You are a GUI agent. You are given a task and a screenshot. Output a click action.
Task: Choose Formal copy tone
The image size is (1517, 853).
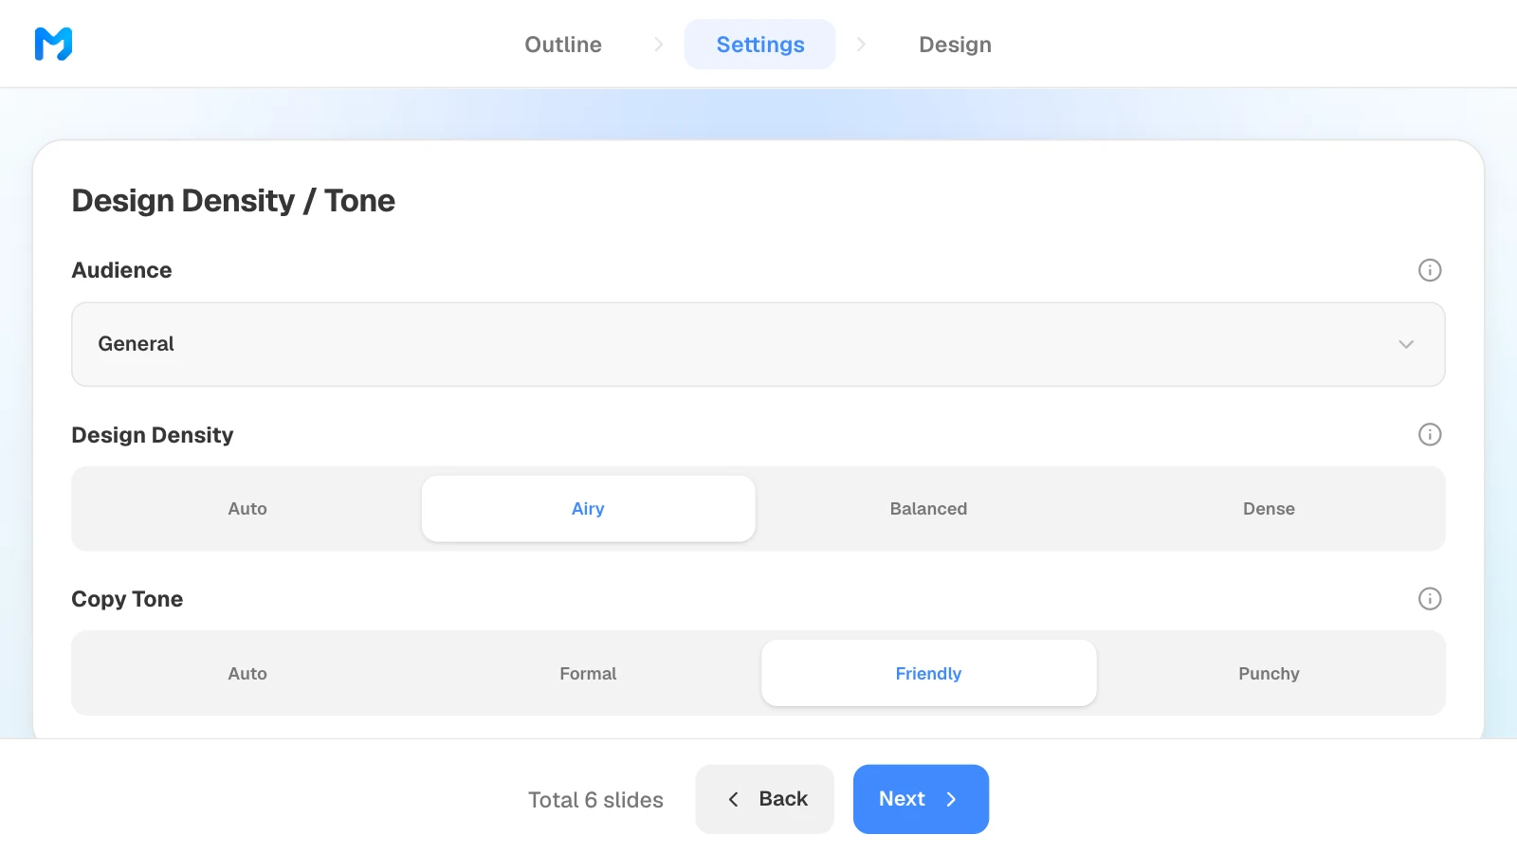[x=588, y=673]
